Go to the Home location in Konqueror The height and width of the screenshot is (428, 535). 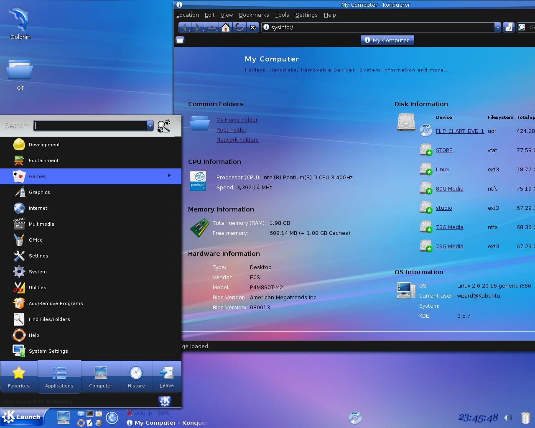click(226, 28)
